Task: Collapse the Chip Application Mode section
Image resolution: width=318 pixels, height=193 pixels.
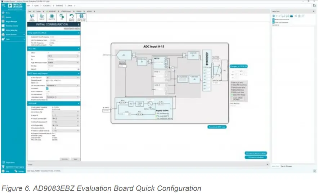Action: coord(78,33)
